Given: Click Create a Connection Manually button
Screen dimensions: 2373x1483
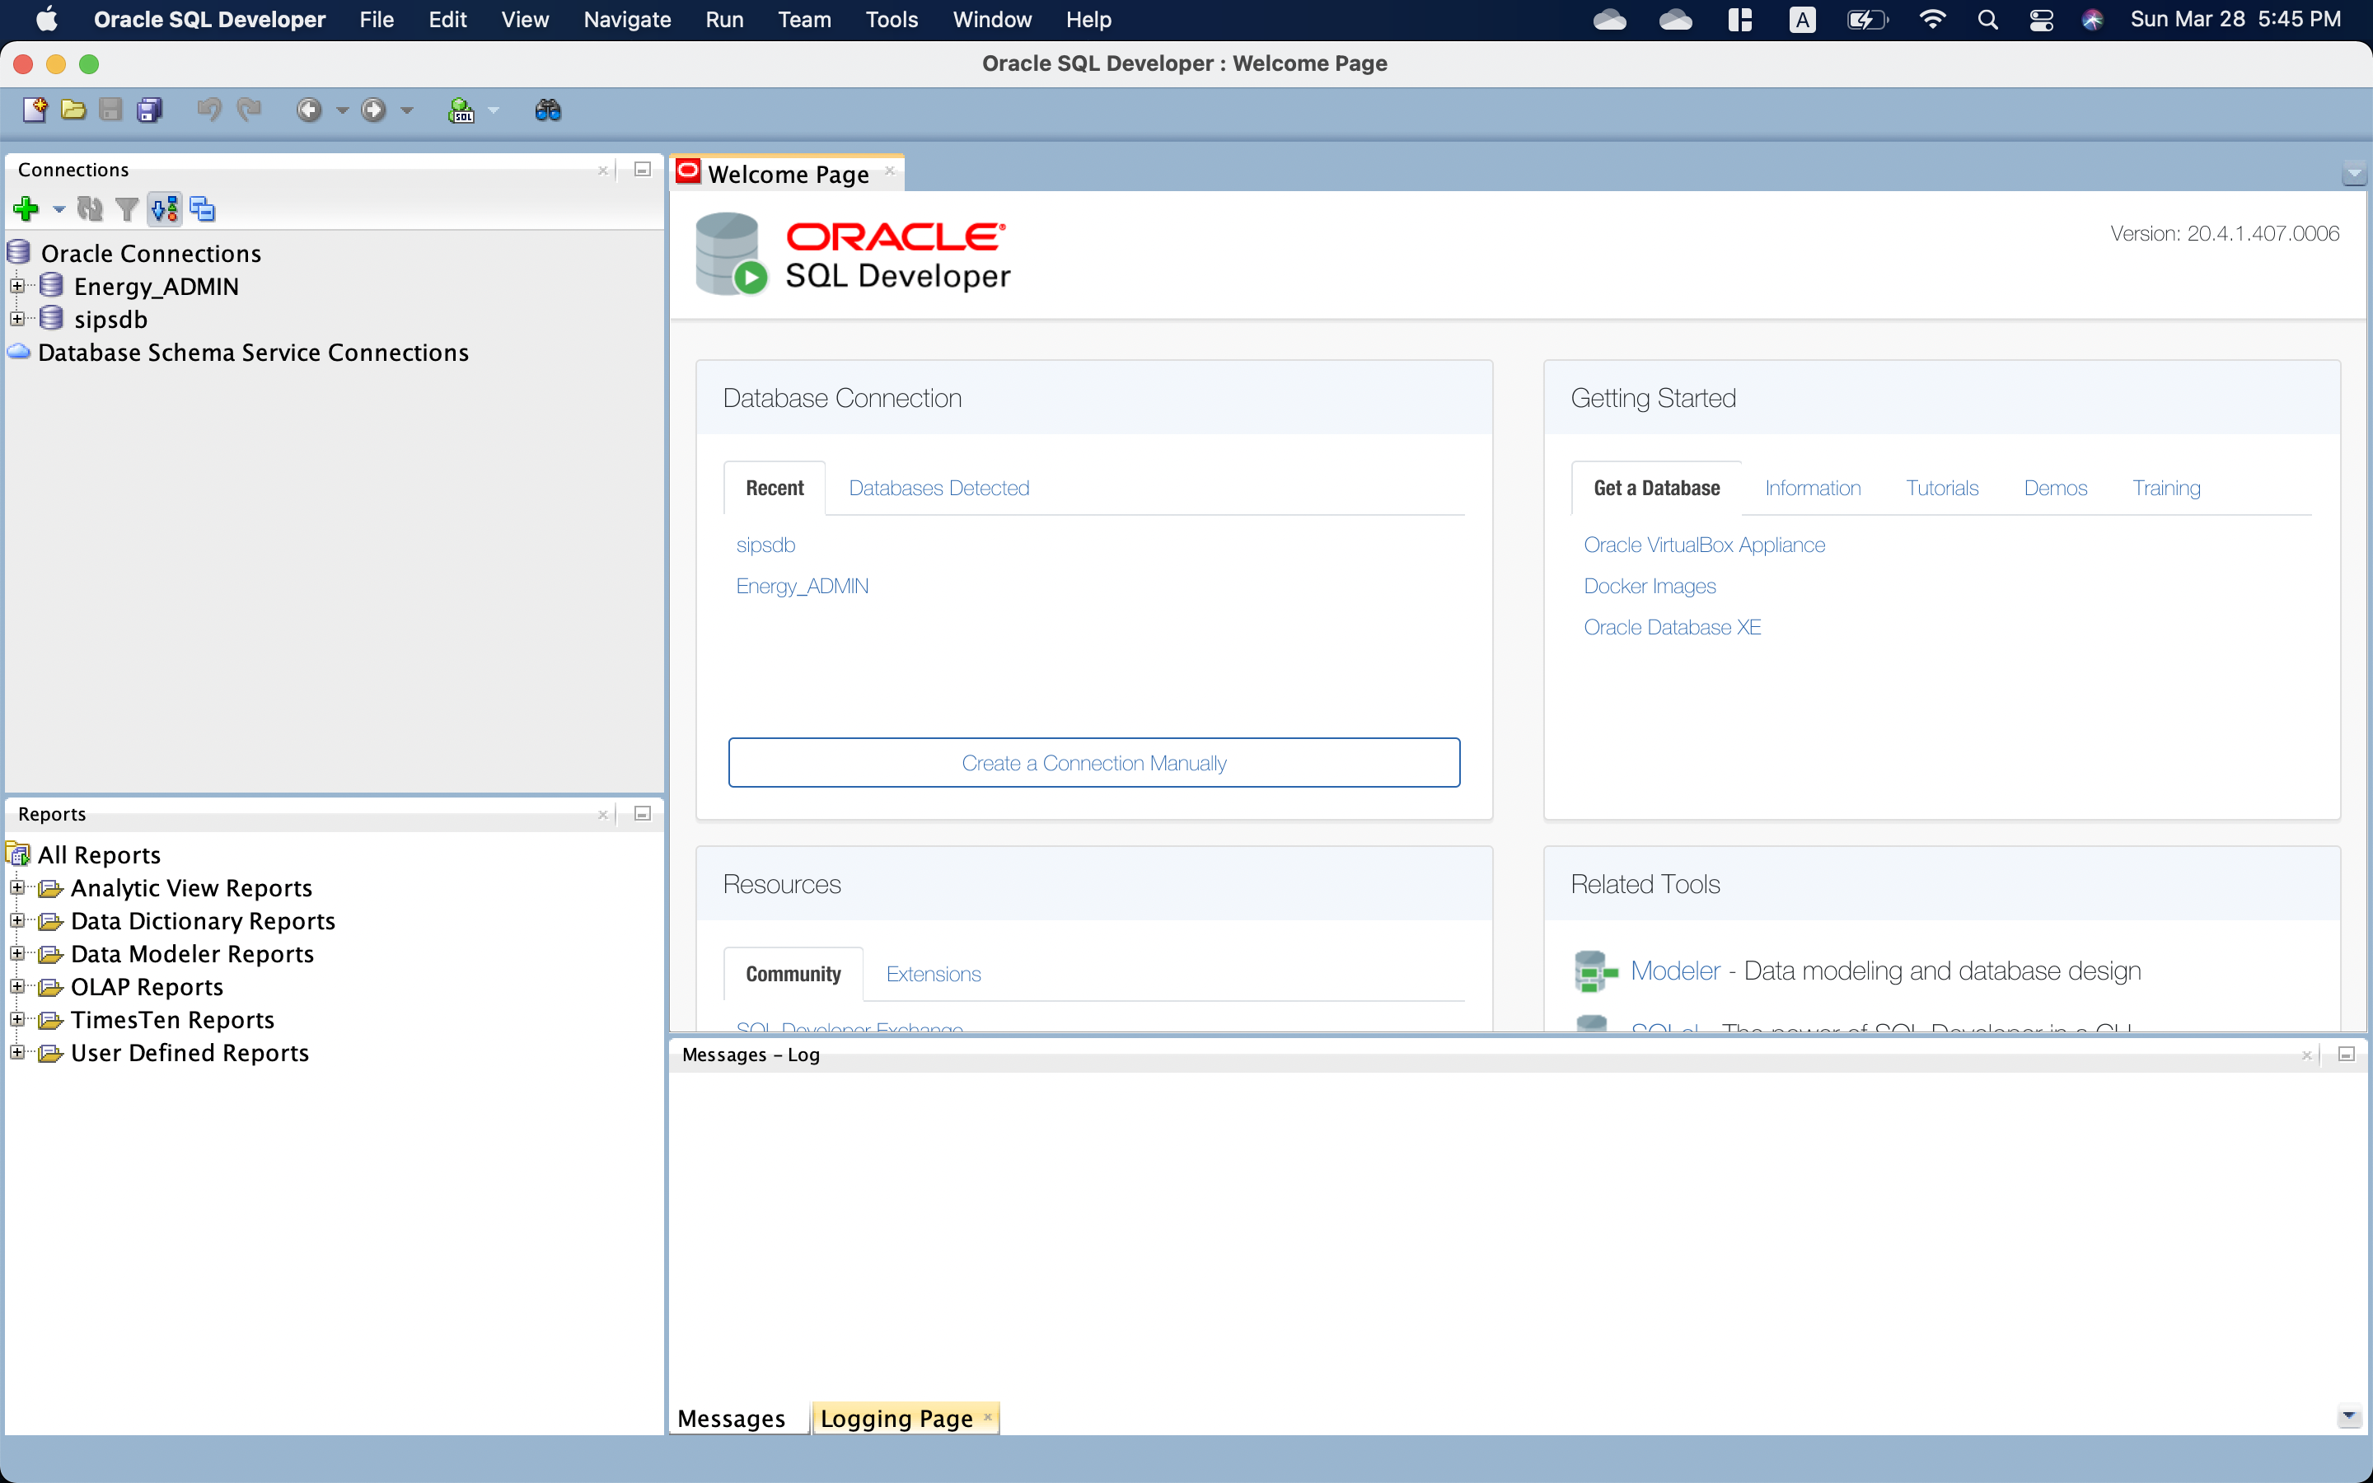Looking at the screenshot, I should [x=1093, y=763].
